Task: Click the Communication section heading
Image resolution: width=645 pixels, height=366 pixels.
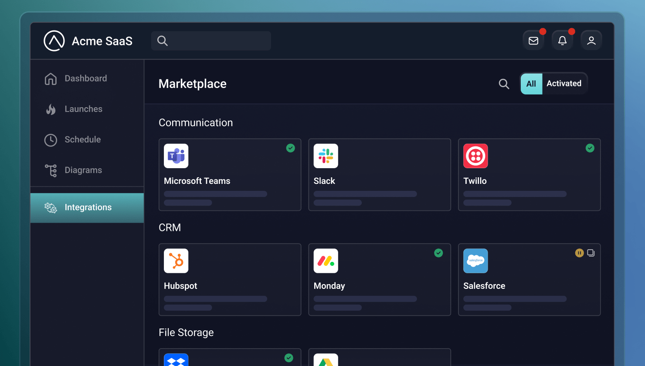Action: point(196,123)
